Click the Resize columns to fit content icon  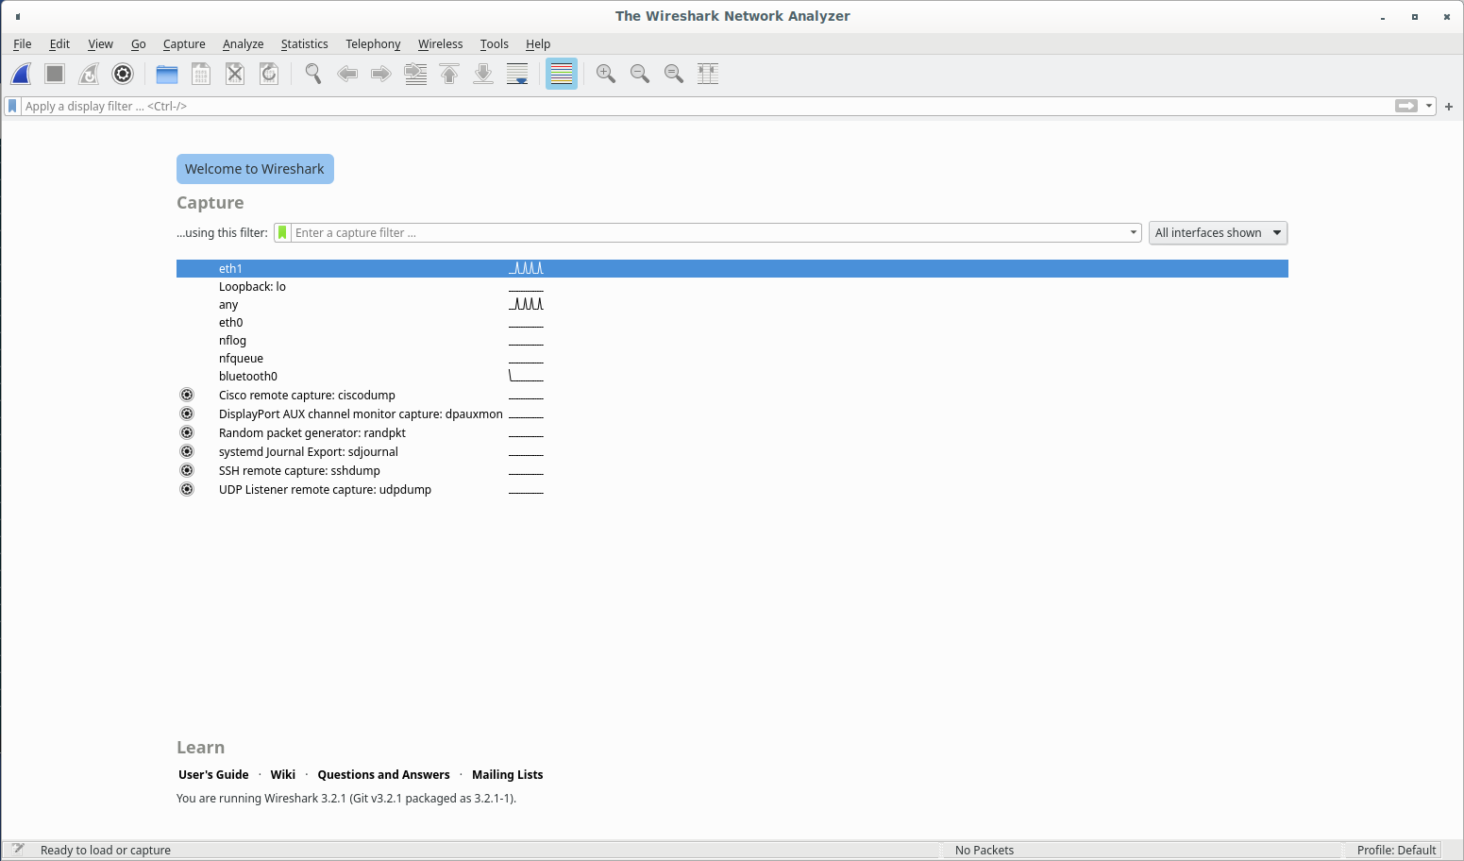[708, 74]
